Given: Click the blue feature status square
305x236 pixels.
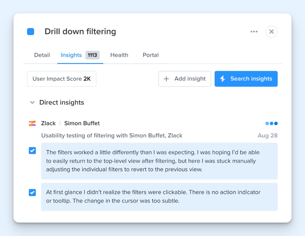Looking at the screenshot, I should click(x=31, y=32).
